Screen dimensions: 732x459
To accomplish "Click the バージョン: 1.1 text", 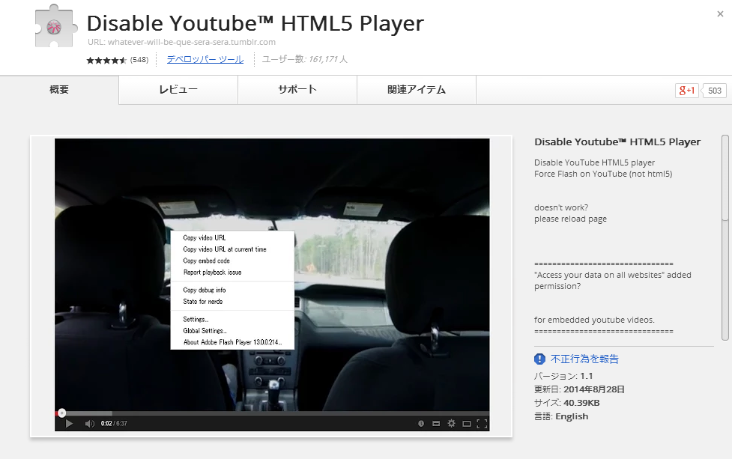I will click(563, 376).
